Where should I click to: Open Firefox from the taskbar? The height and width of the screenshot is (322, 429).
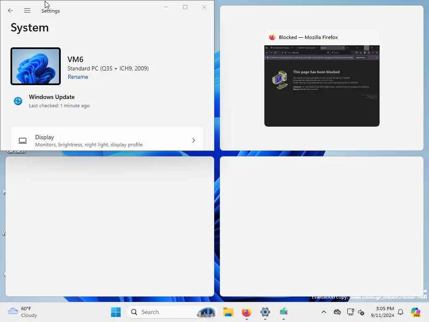click(x=246, y=312)
